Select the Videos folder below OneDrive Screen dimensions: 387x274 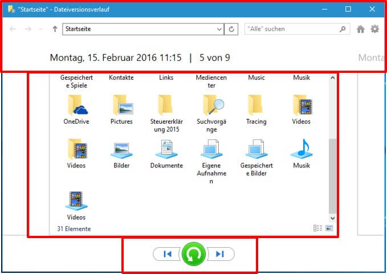click(76, 154)
